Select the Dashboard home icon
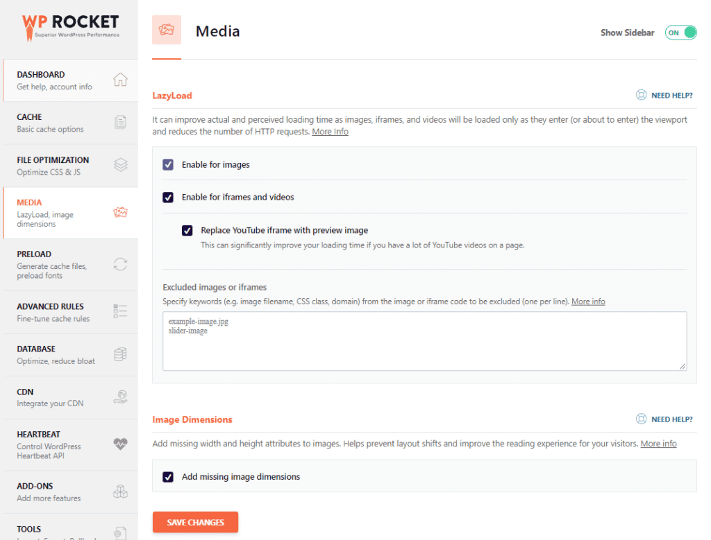 click(x=119, y=79)
